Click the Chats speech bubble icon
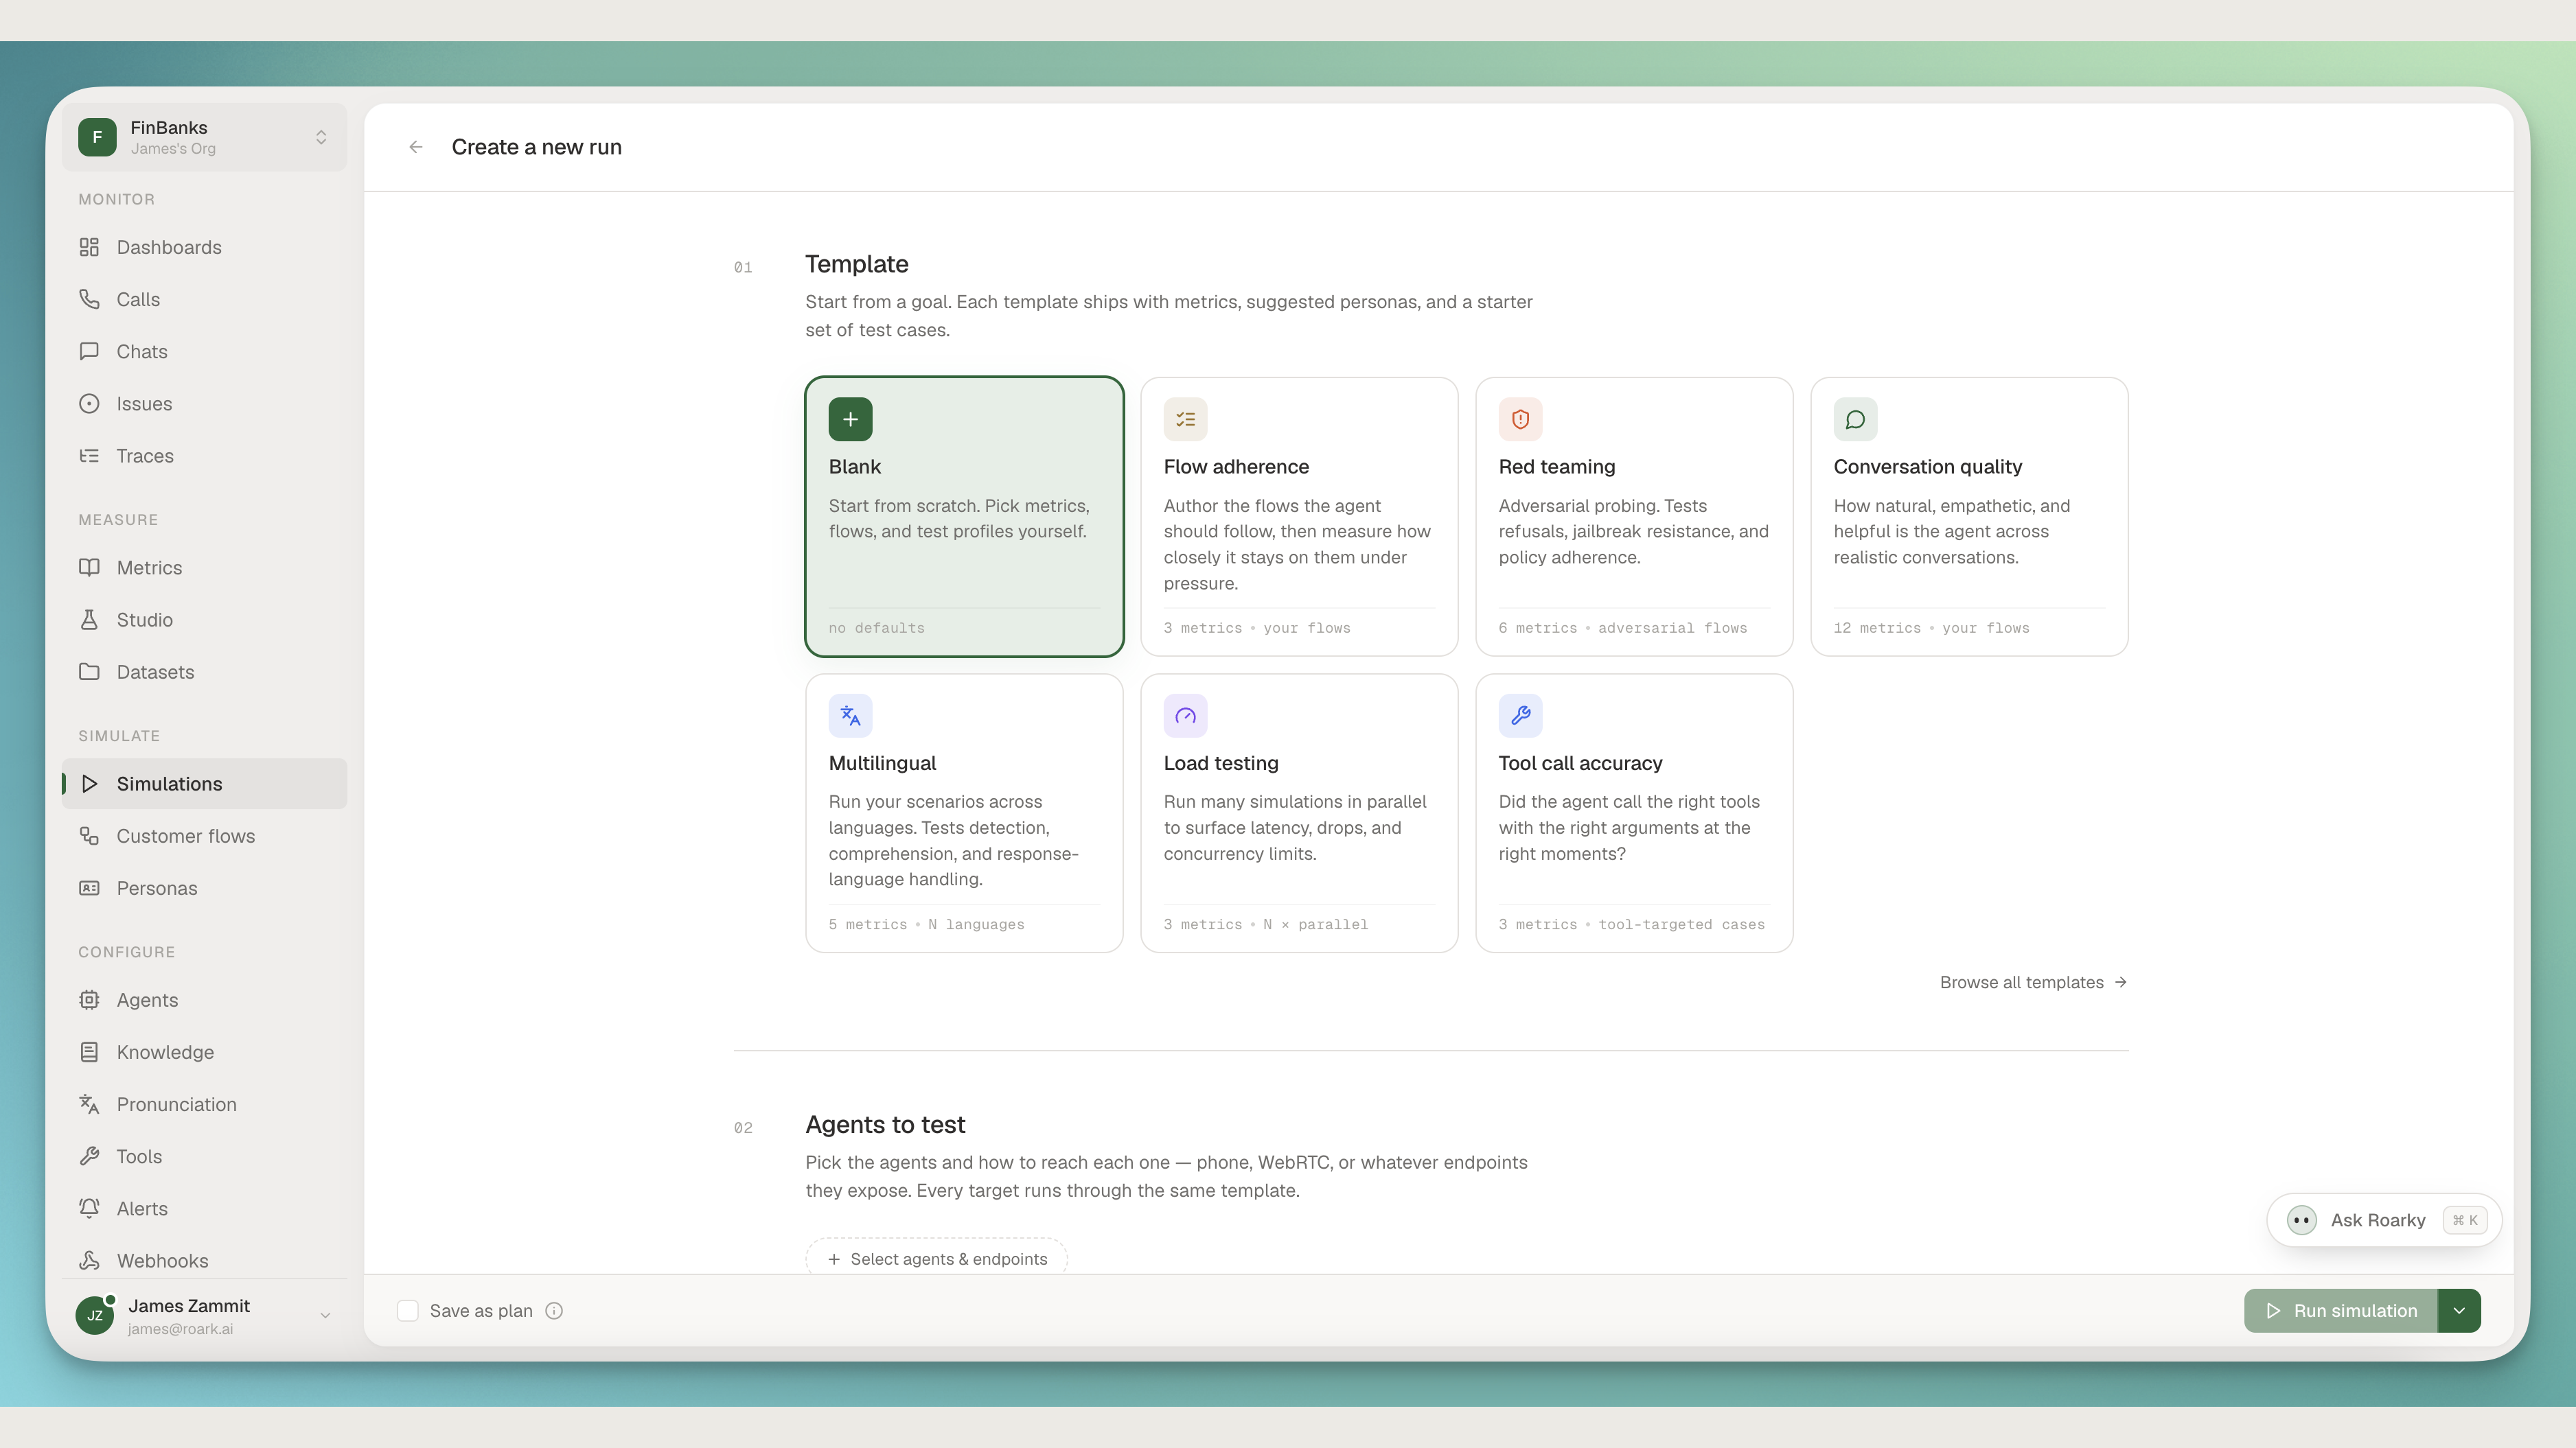 (x=89, y=351)
